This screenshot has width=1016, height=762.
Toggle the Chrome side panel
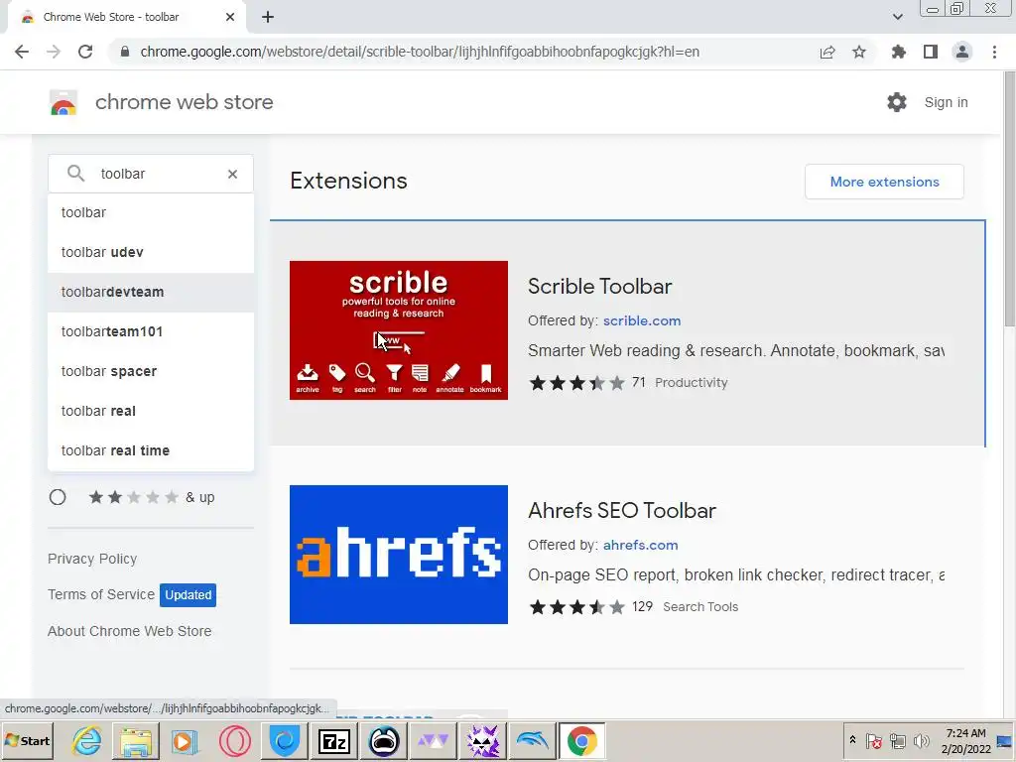pos(931,52)
